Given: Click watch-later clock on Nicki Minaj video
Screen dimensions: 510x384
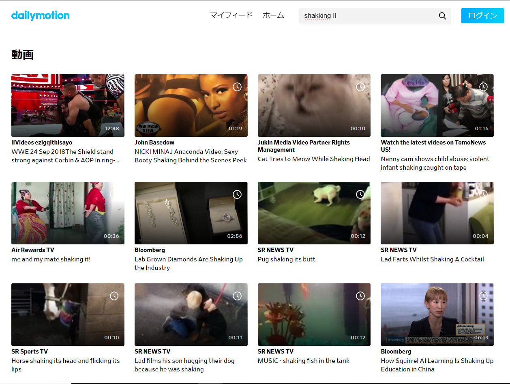Looking at the screenshot, I should (237, 87).
